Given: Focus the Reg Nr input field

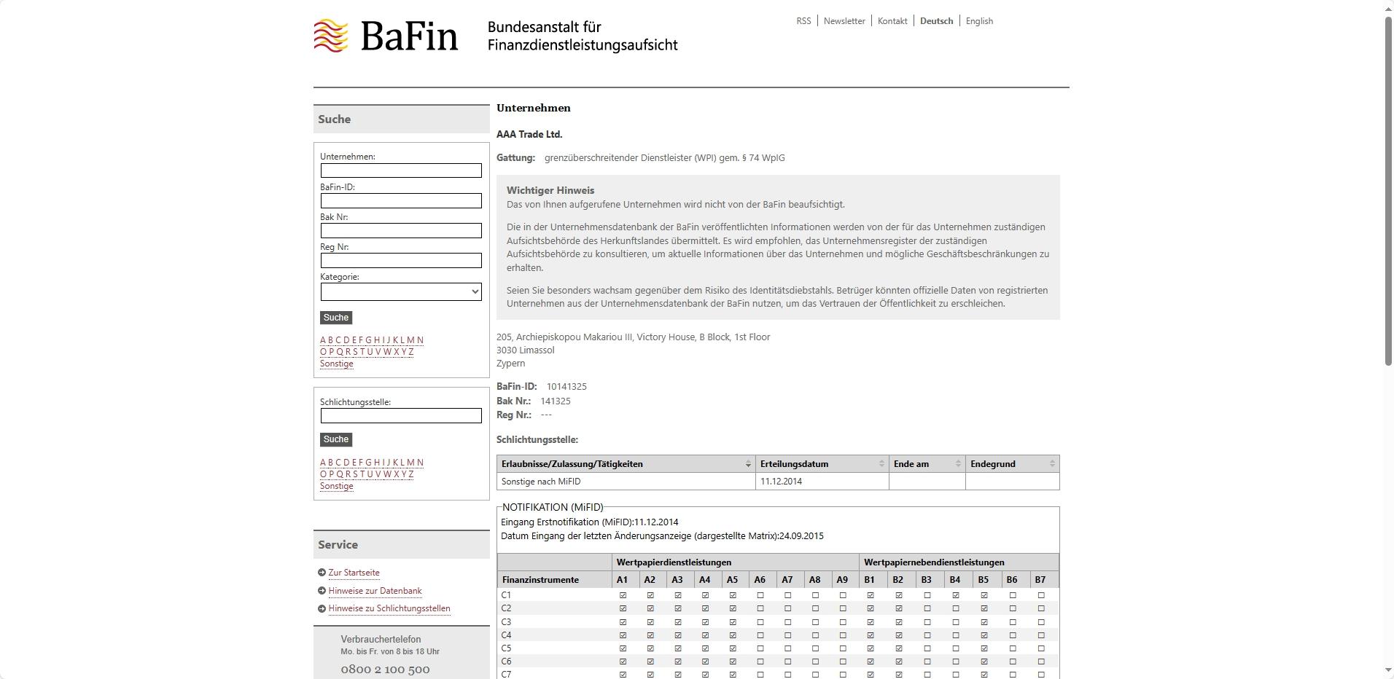Looking at the screenshot, I should tap(401, 260).
